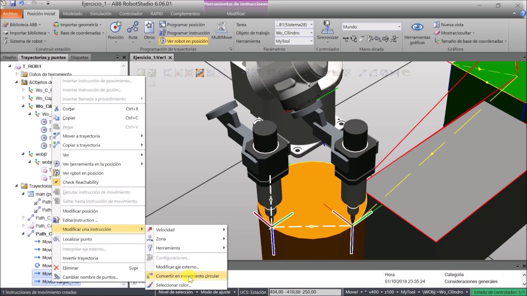Select the wobj0 tree item
This screenshot has width=527, height=296.
[41, 154]
